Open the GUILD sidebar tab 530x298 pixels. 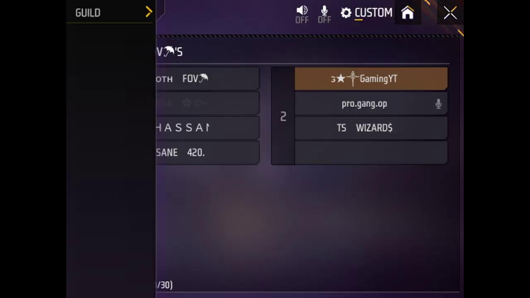pos(88,13)
